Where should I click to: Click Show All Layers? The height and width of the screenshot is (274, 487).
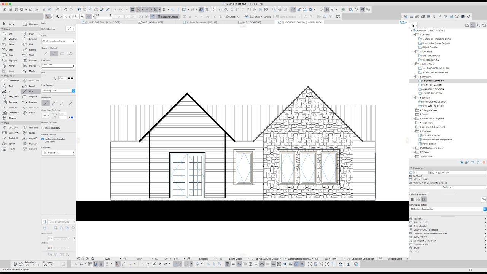coord(260,17)
